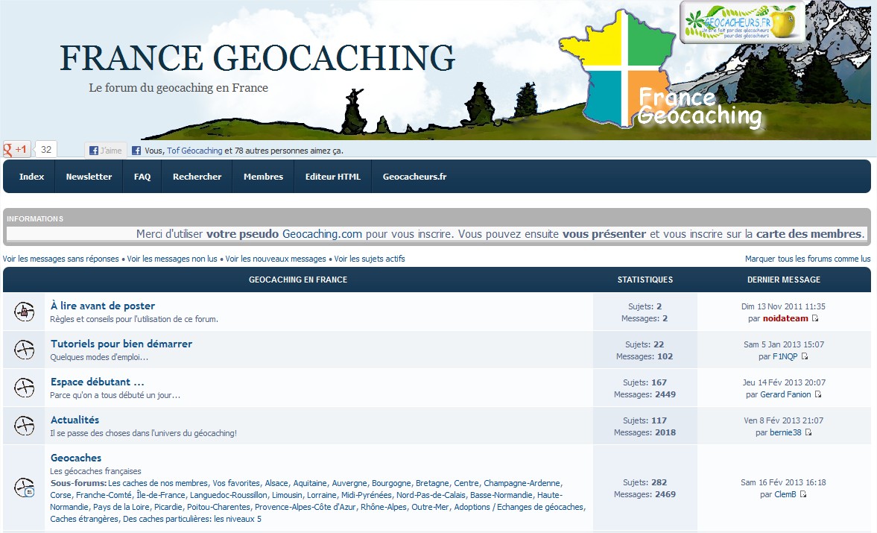View latest post icon next to Gerard Fanion
Image resolution: width=877 pixels, height=533 pixels.
pos(817,394)
